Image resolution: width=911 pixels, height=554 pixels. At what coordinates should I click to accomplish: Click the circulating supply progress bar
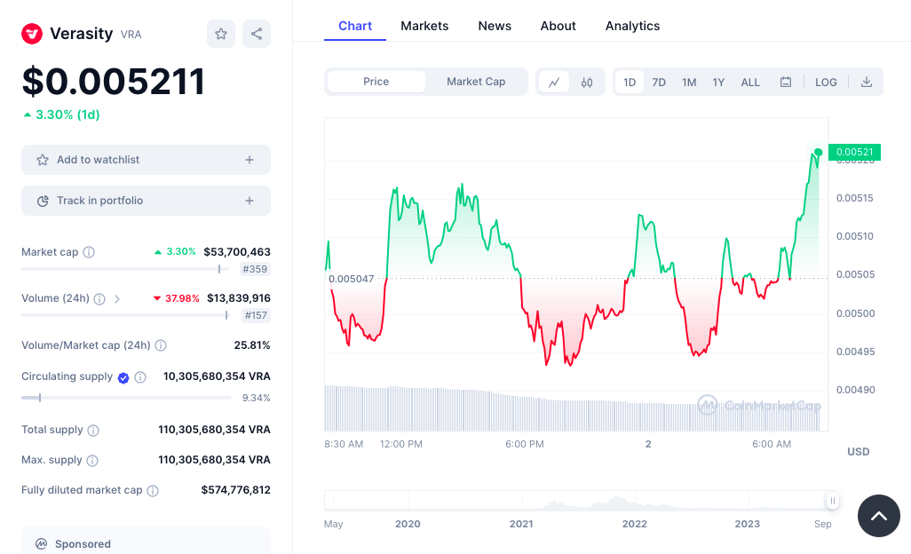127,398
